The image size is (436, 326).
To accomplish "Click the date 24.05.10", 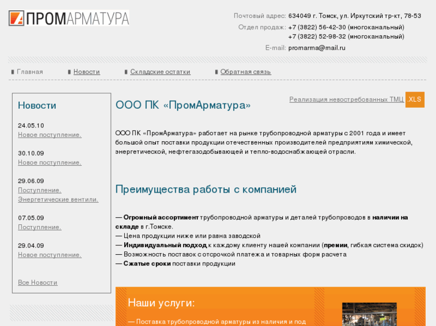I will pos(31,126).
